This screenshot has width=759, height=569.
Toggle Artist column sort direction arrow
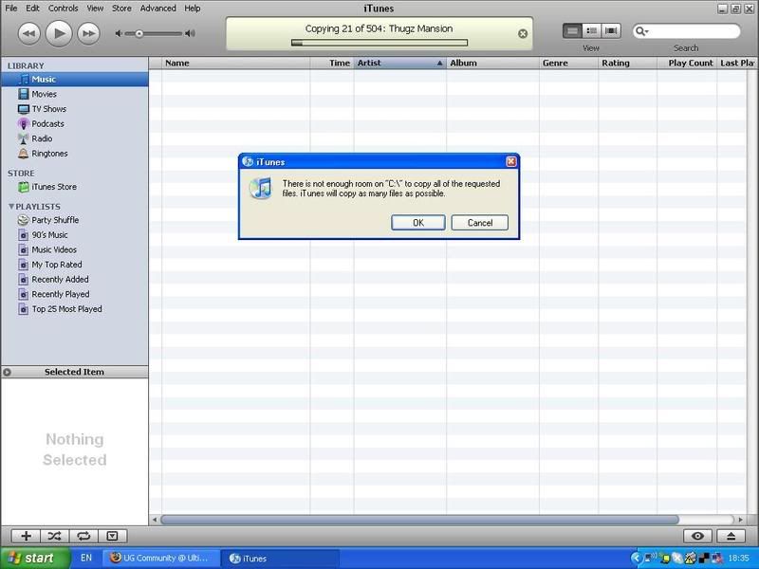pos(439,63)
